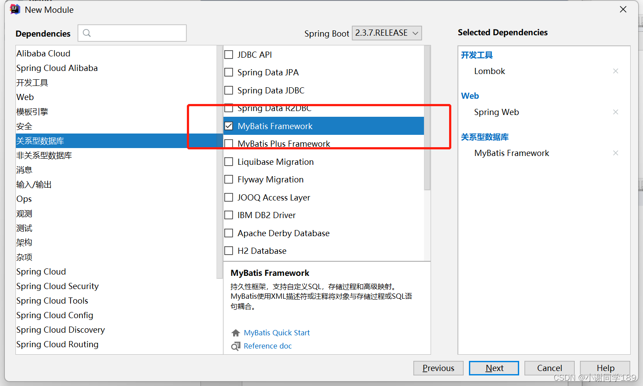Select Spring Web in selected dependencies
This screenshot has height=386, width=643.
click(x=496, y=112)
